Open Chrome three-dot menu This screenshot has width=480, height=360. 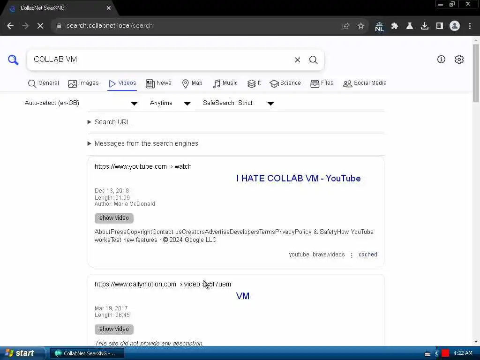click(x=470, y=26)
